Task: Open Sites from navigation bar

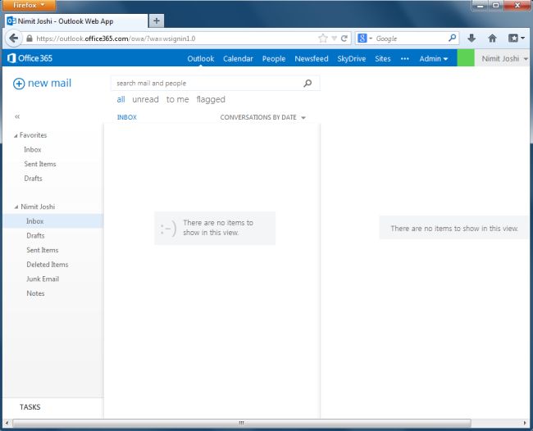Action: [x=383, y=59]
